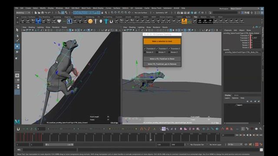Click the four-view layout icon in the toolbox
This screenshot has height=156, width=278.
click(x=17, y=81)
